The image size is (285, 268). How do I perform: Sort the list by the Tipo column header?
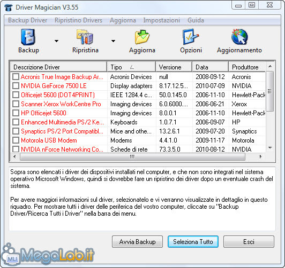coord(131,67)
